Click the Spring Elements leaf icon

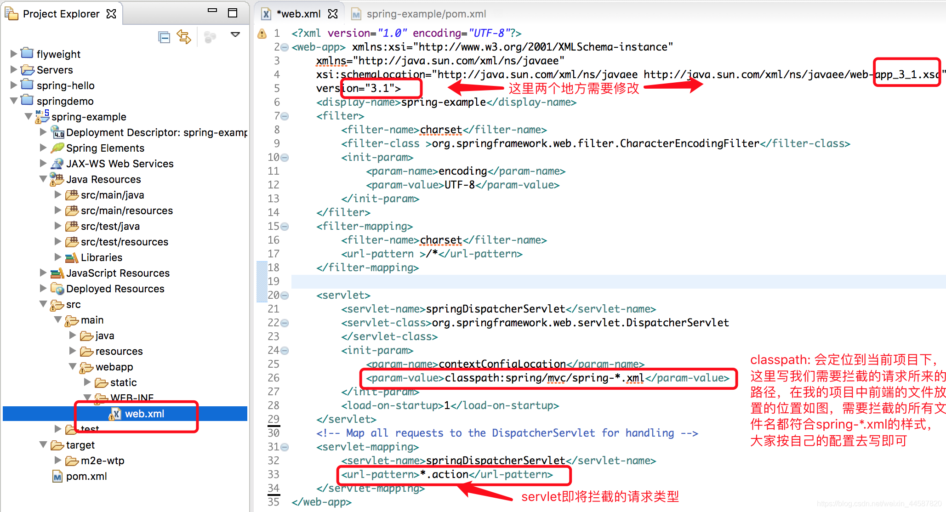click(x=57, y=148)
